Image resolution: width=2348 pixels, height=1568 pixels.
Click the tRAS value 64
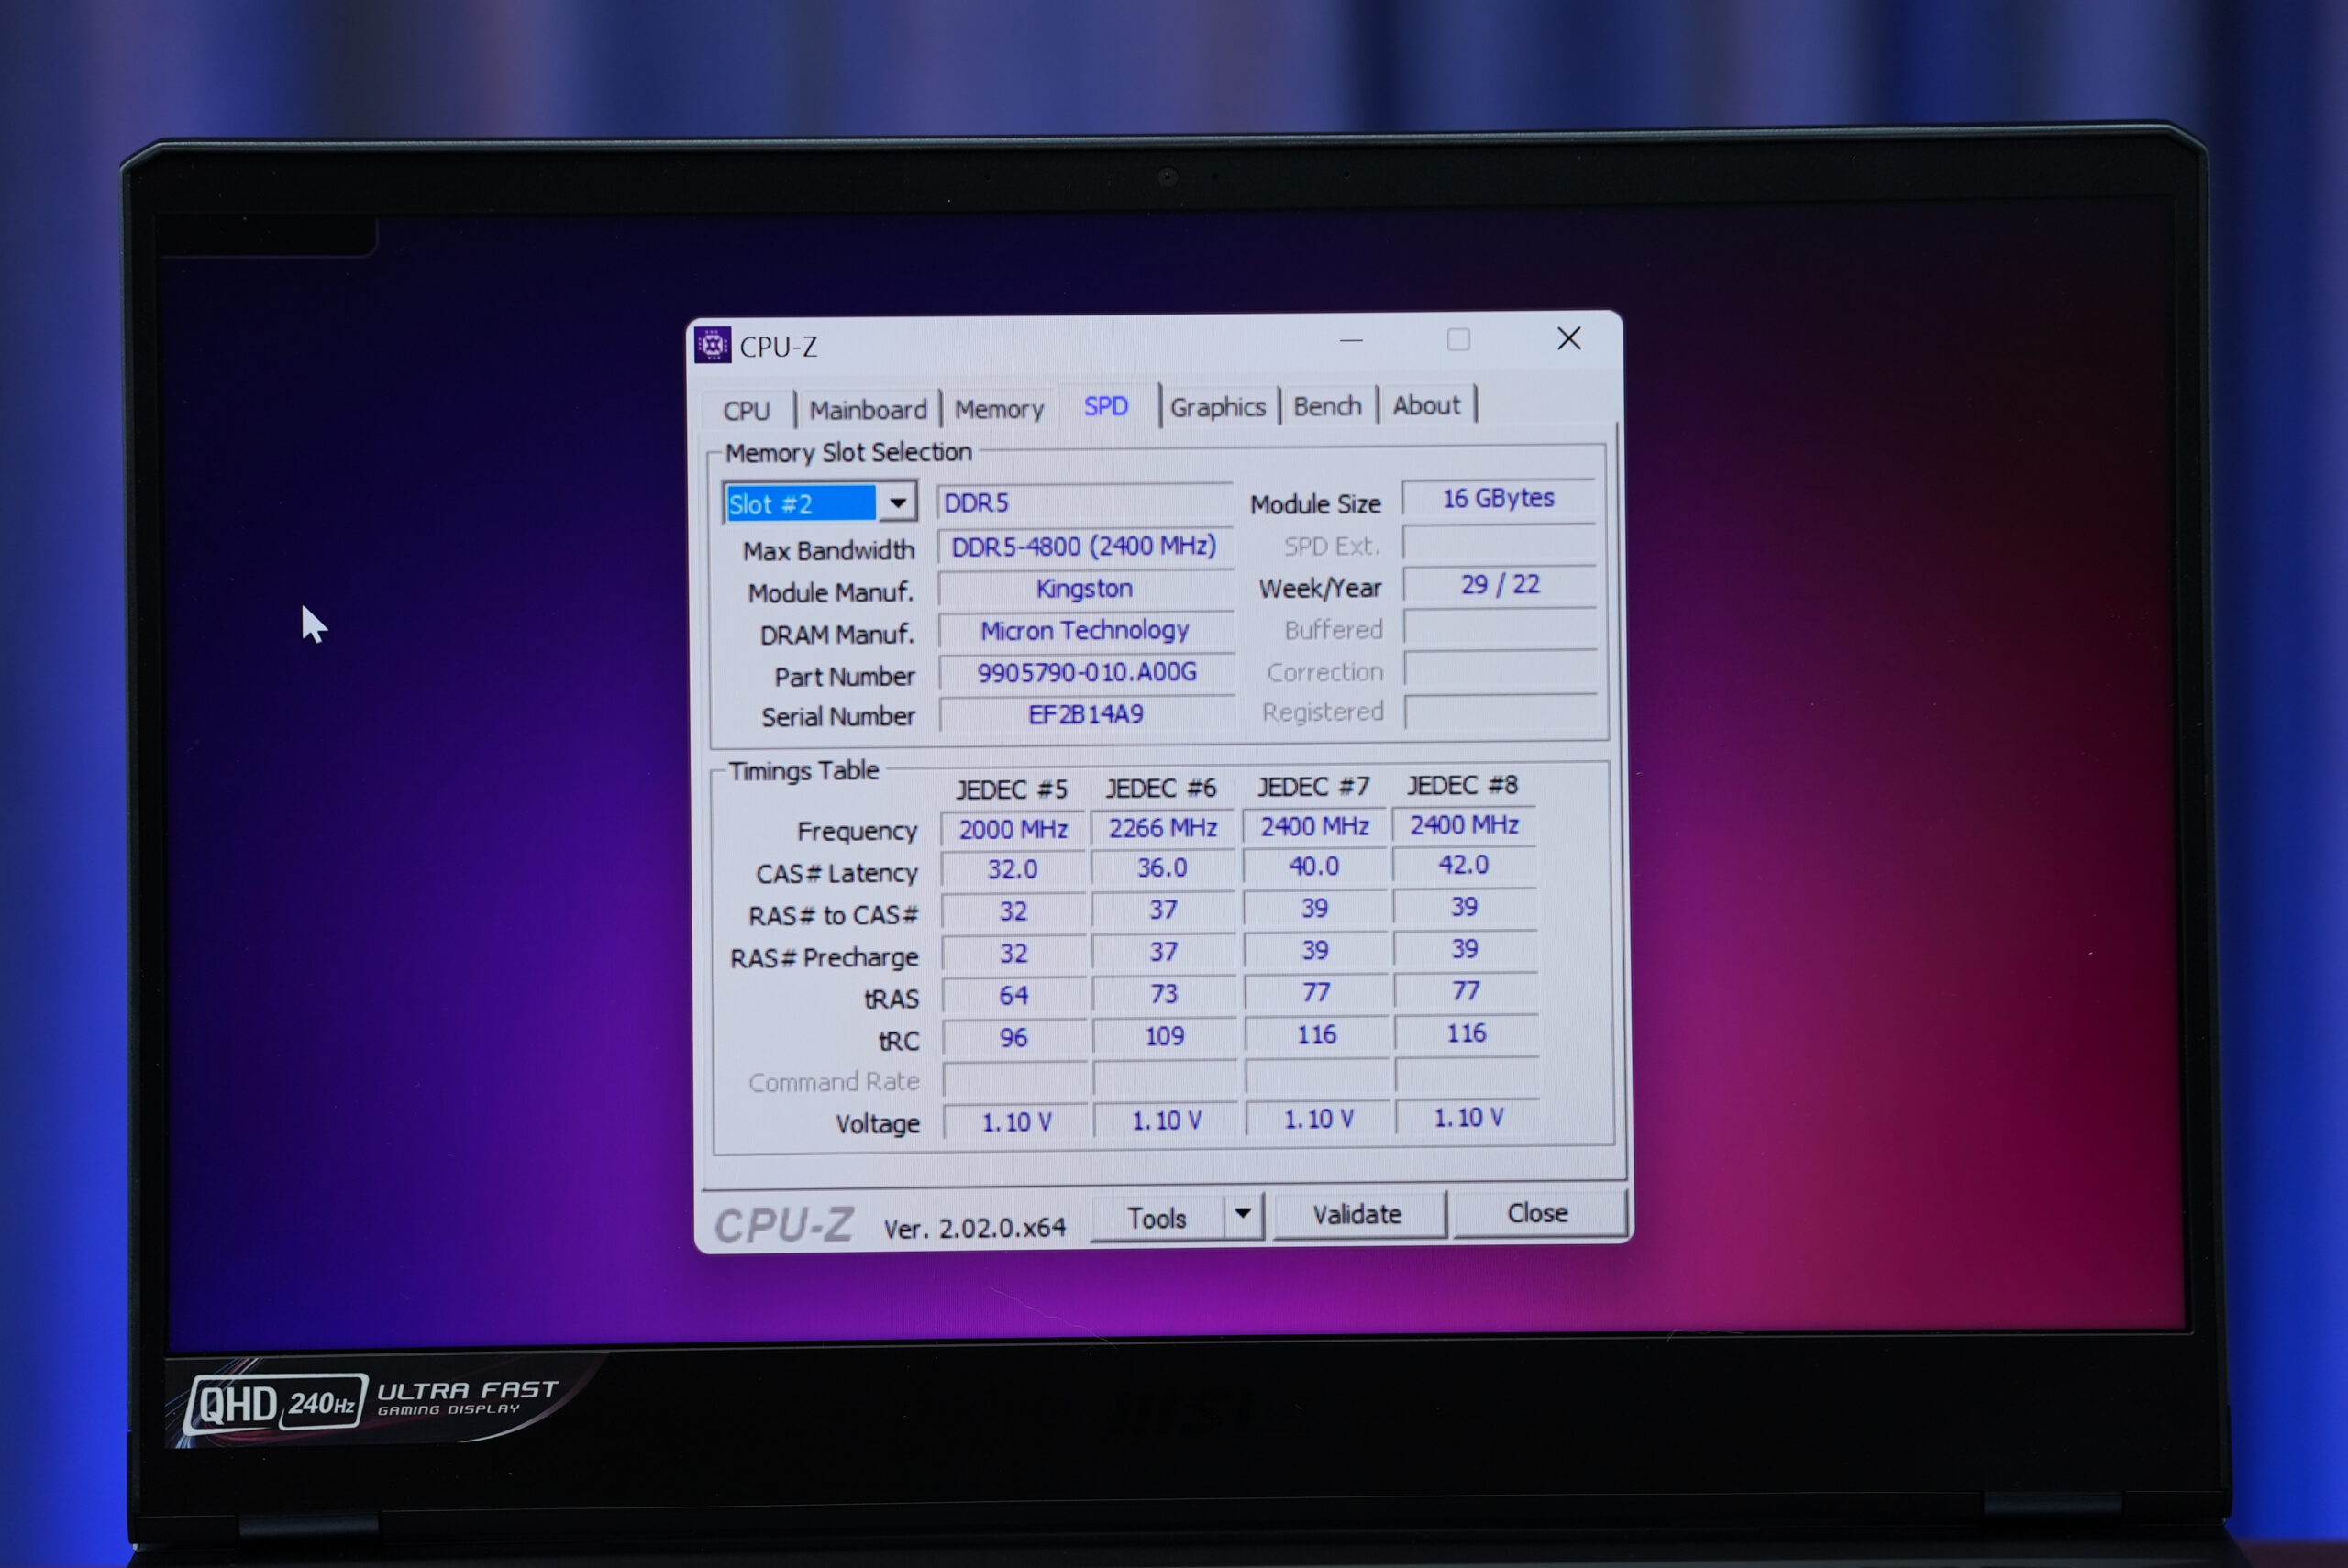(1014, 995)
